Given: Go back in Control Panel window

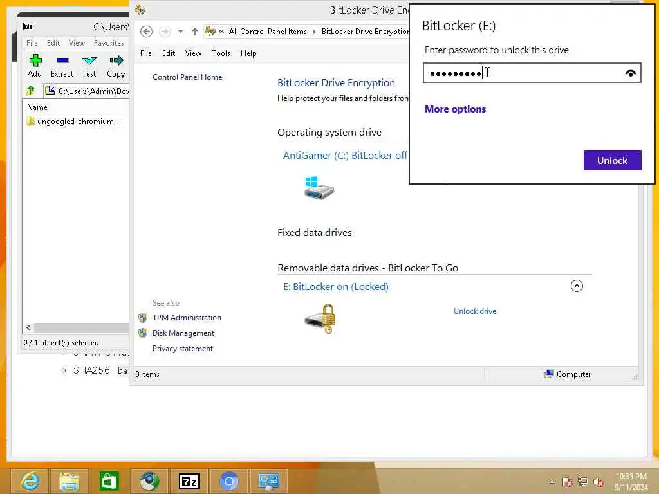Looking at the screenshot, I should tap(146, 32).
